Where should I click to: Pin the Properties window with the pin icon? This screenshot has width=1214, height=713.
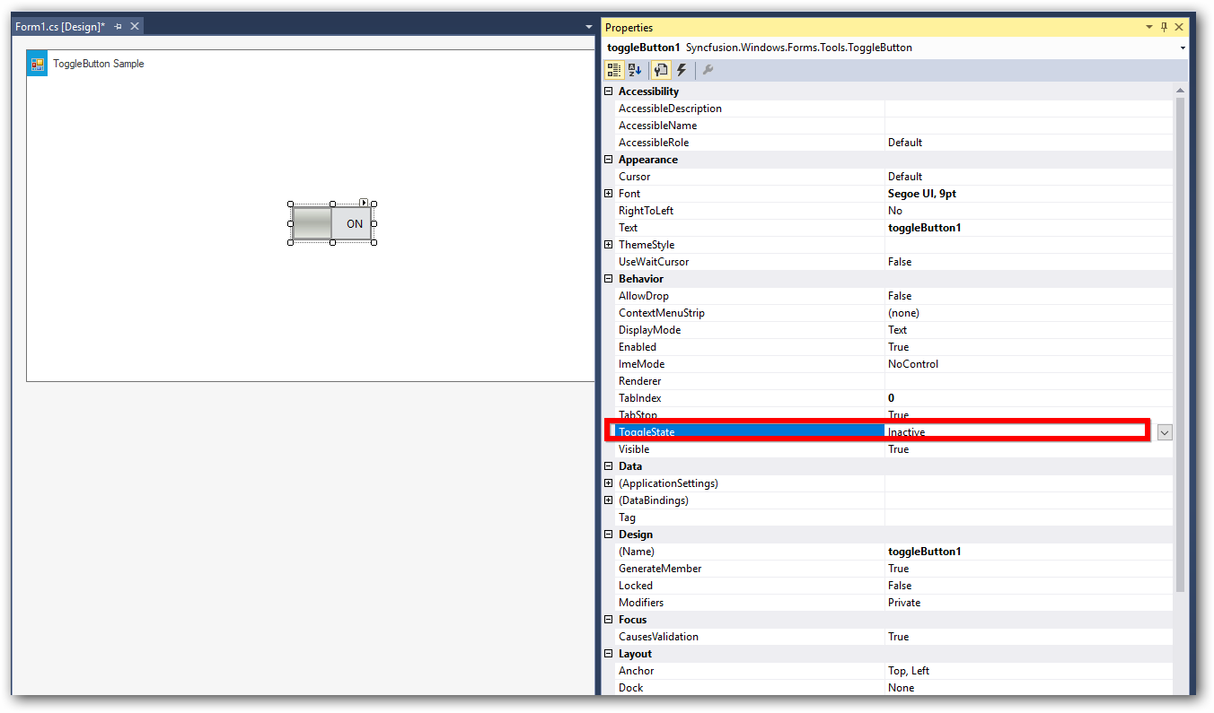coord(1164,27)
